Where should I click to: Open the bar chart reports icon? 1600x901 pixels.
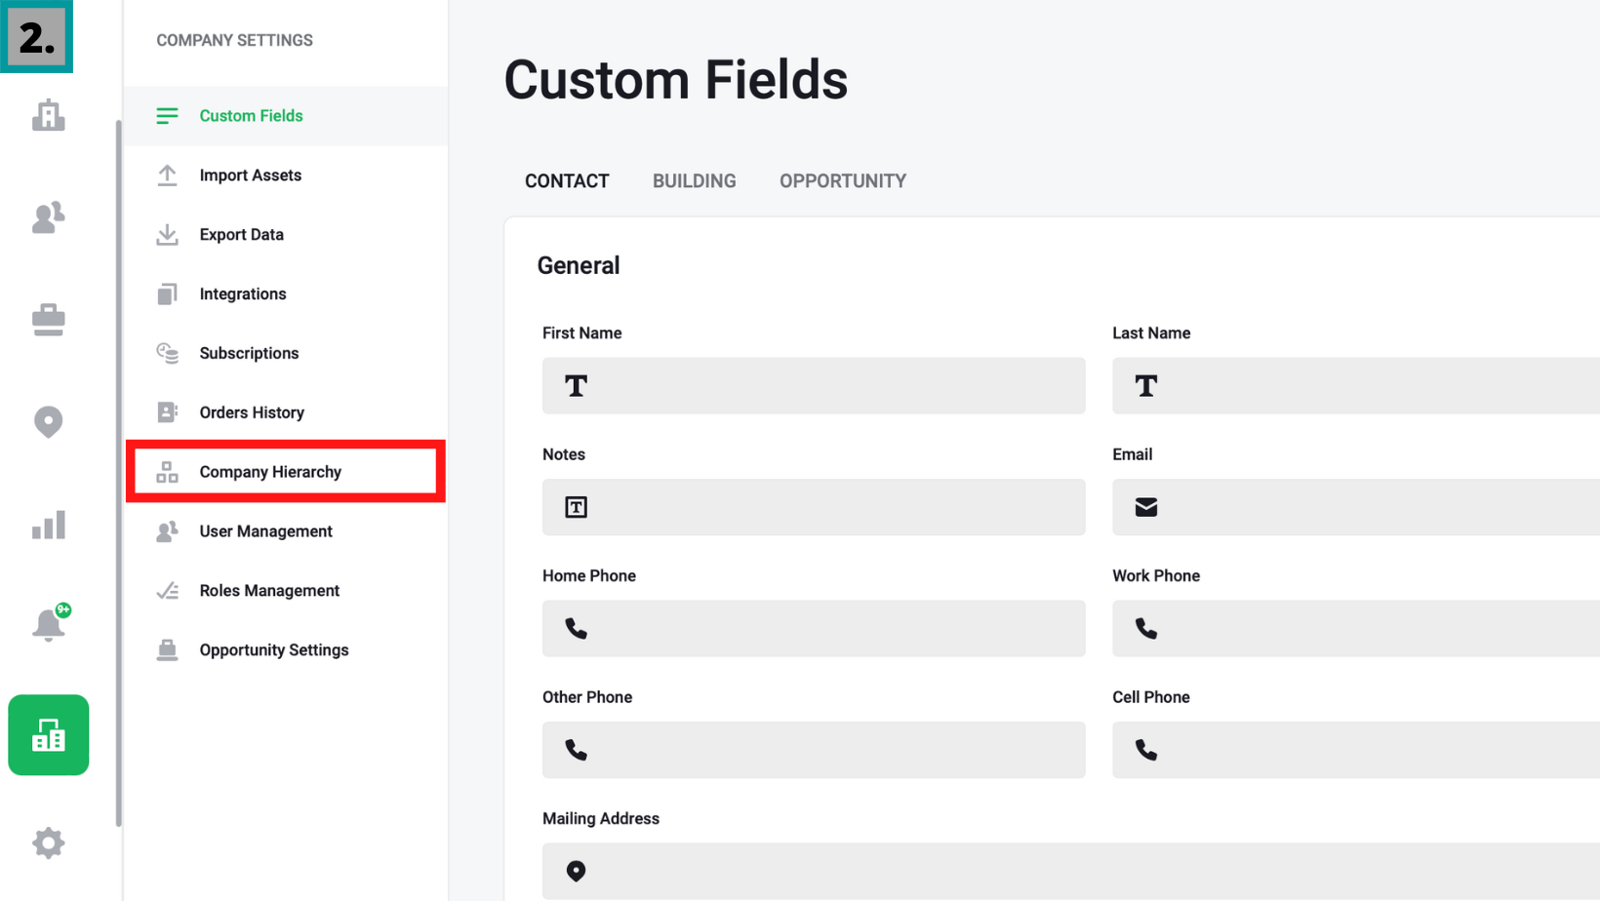[x=48, y=526]
